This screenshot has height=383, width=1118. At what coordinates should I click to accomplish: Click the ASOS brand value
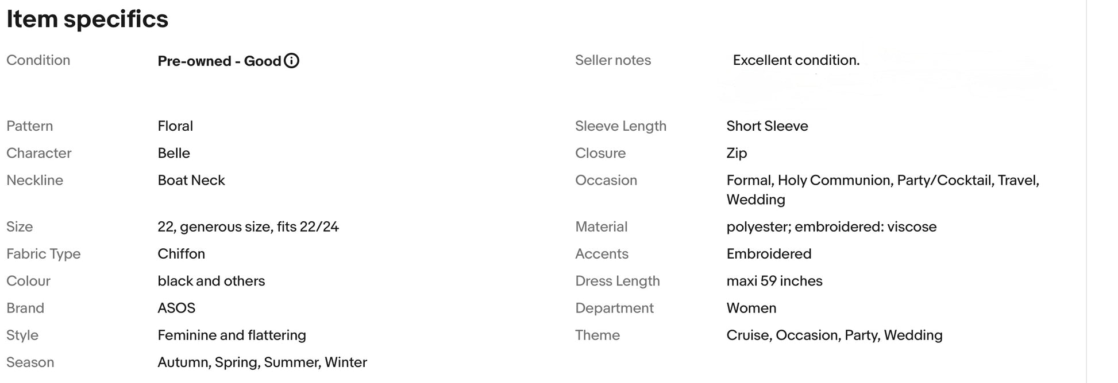[176, 308]
